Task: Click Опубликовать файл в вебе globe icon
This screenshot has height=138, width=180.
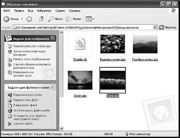Action: (x=10, y=111)
